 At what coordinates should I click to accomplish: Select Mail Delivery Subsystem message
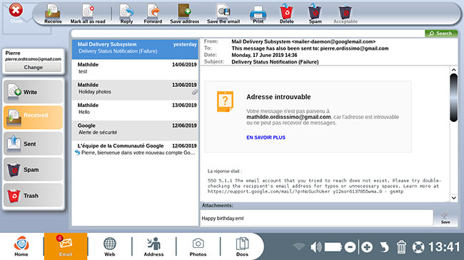click(135, 49)
